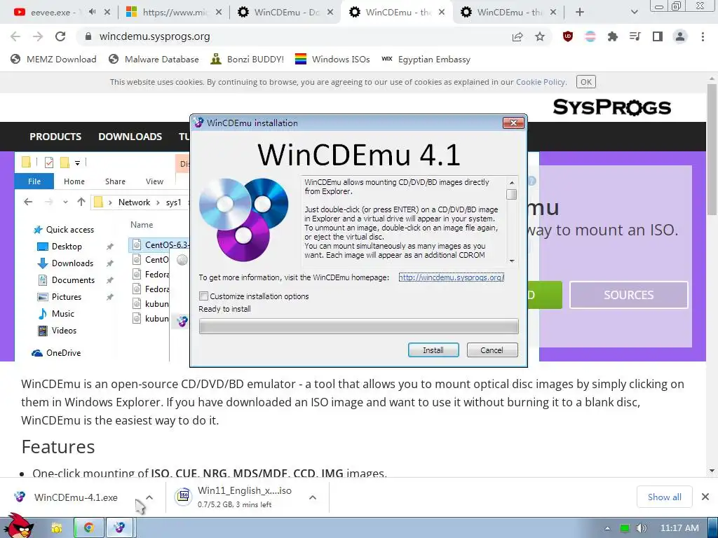Open the MEMZ Download bookmark
Screen dimensions: 718x538
click(x=53, y=59)
